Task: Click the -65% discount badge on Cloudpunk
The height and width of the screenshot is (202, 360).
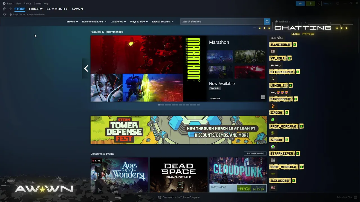Action: (x=244, y=189)
